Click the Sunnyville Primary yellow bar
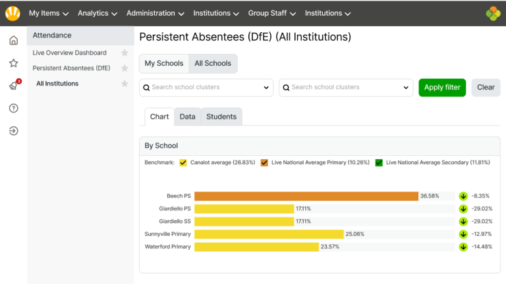506x284 pixels. (x=269, y=234)
